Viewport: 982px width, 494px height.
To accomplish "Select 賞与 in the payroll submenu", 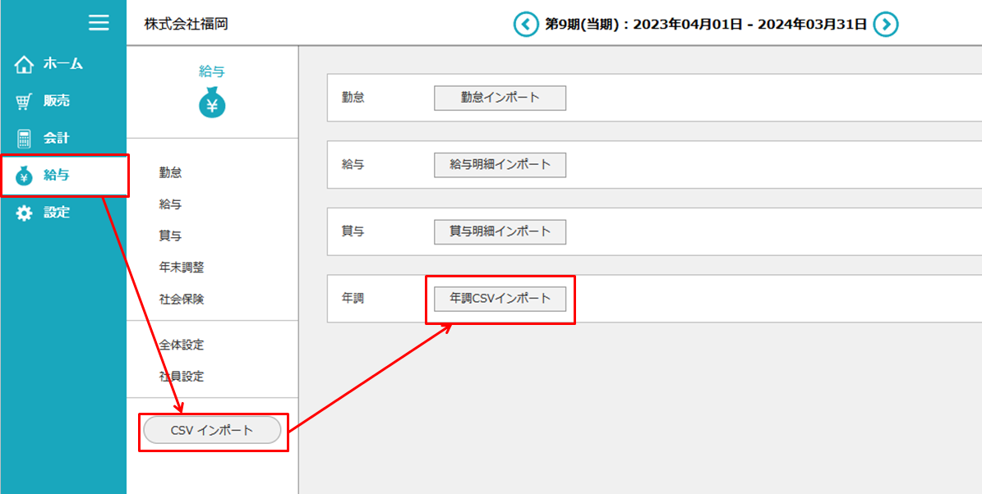I will coord(171,236).
